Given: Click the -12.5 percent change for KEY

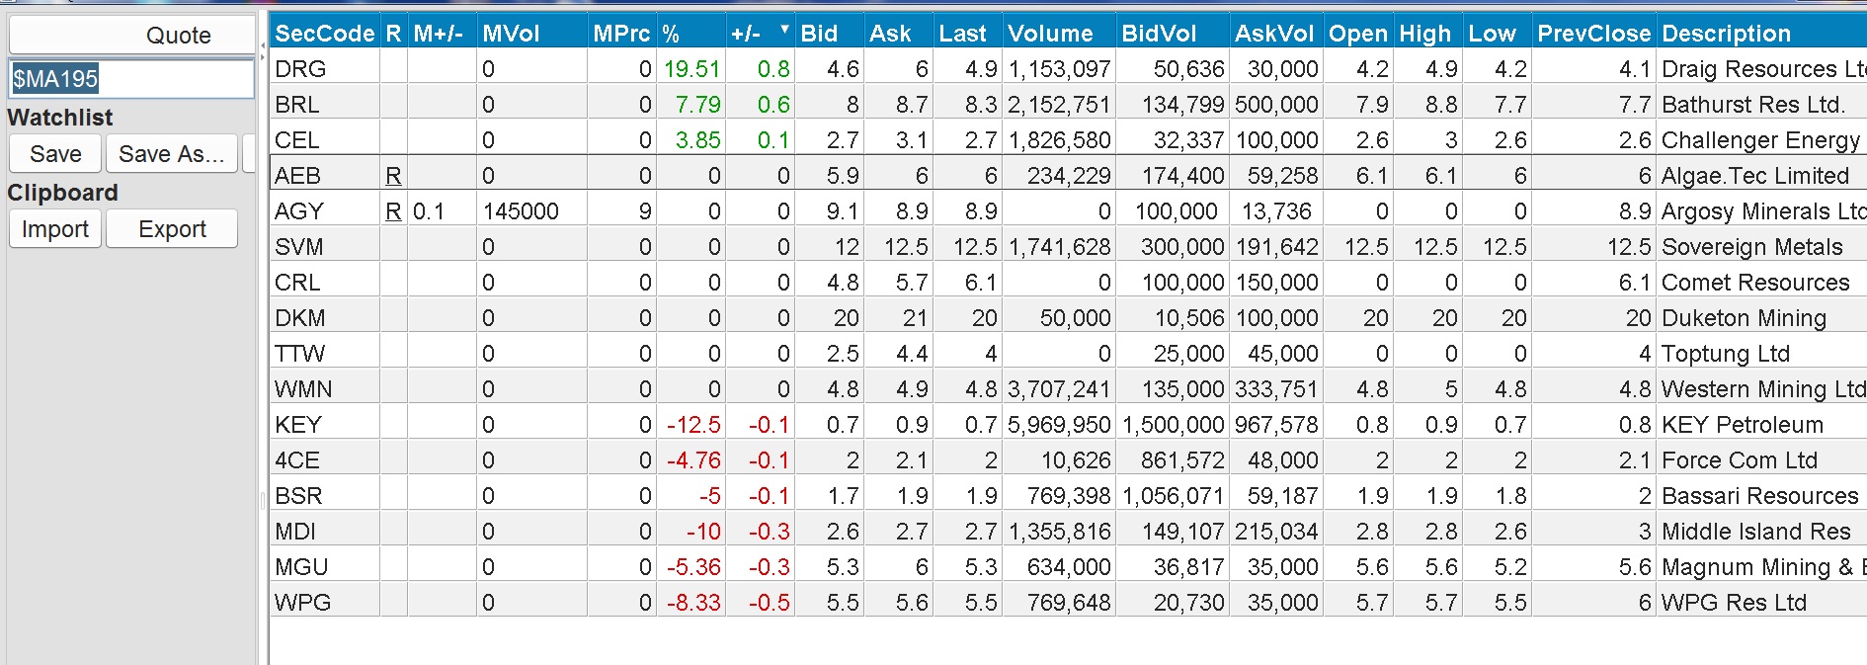Looking at the screenshot, I should click(x=693, y=425).
